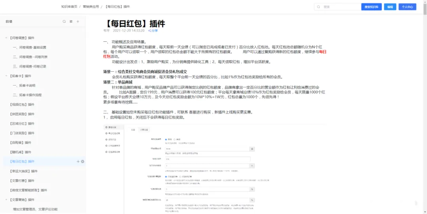Open 个人中心 button
The image size is (427, 214).
[x=407, y=7]
